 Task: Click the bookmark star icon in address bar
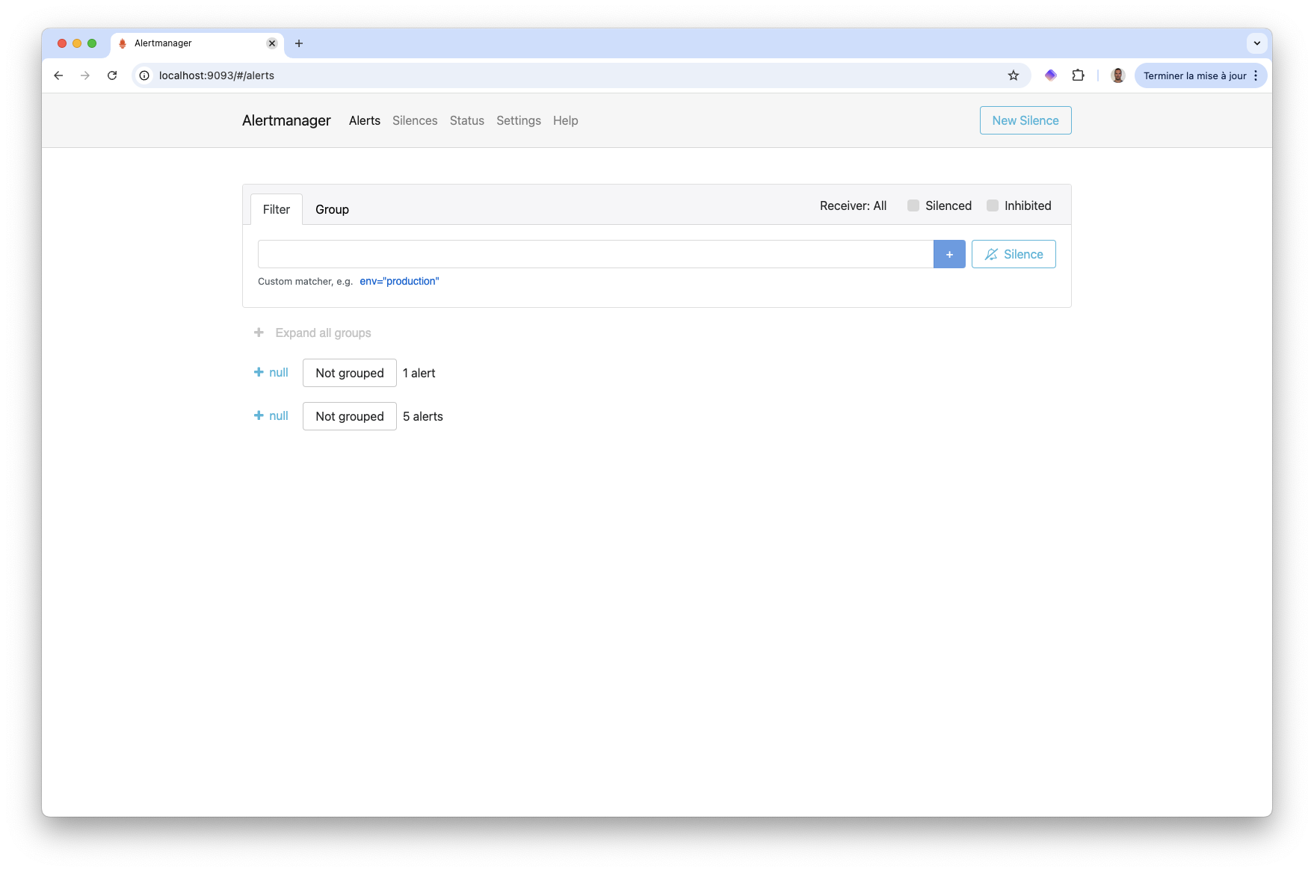(1013, 75)
